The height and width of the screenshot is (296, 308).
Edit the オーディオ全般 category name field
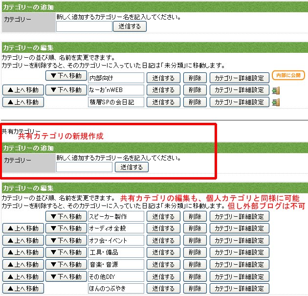(x=116, y=228)
